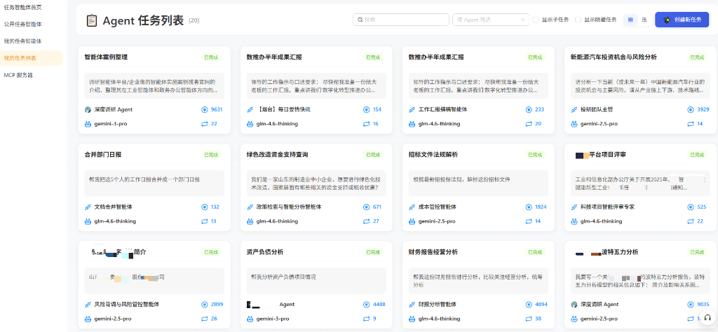Click the headset support icon at bottom right
Image resolution: width=718 pixels, height=332 pixels.
point(707,318)
